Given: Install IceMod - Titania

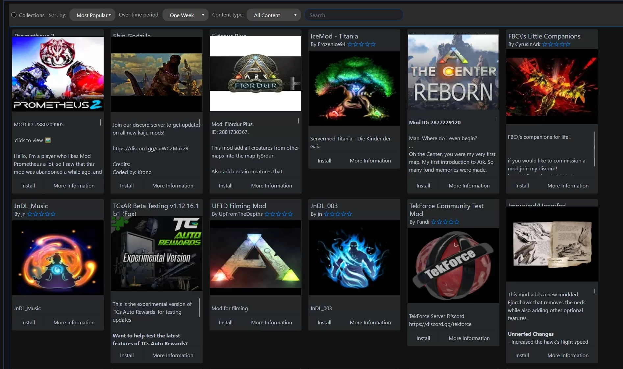Looking at the screenshot, I should [x=324, y=160].
